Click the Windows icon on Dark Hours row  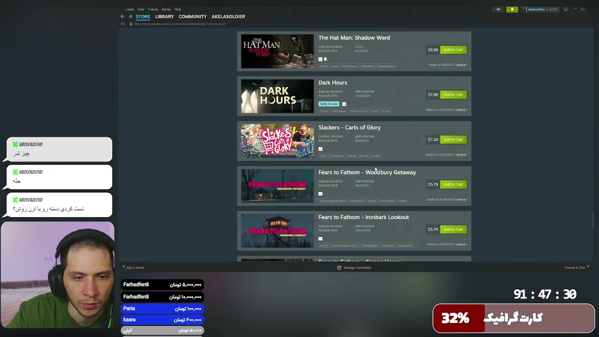pos(344,104)
